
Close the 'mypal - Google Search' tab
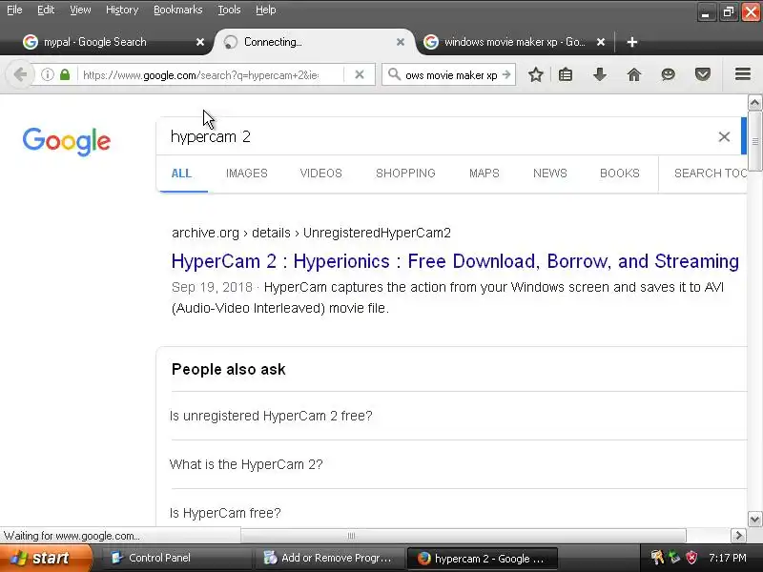200,42
